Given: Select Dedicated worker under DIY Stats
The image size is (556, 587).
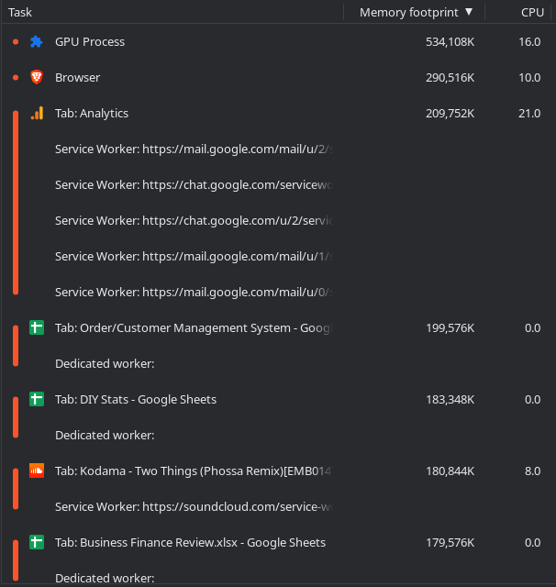Looking at the screenshot, I should click(105, 436).
